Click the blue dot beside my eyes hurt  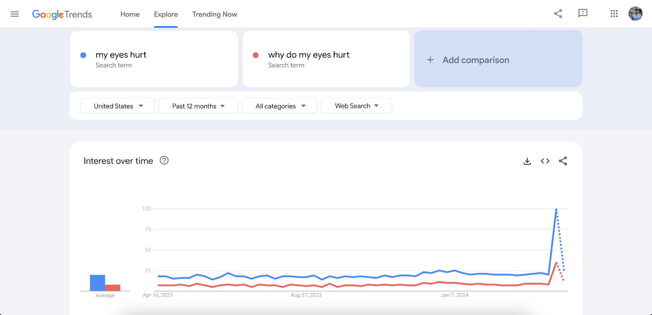point(83,55)
